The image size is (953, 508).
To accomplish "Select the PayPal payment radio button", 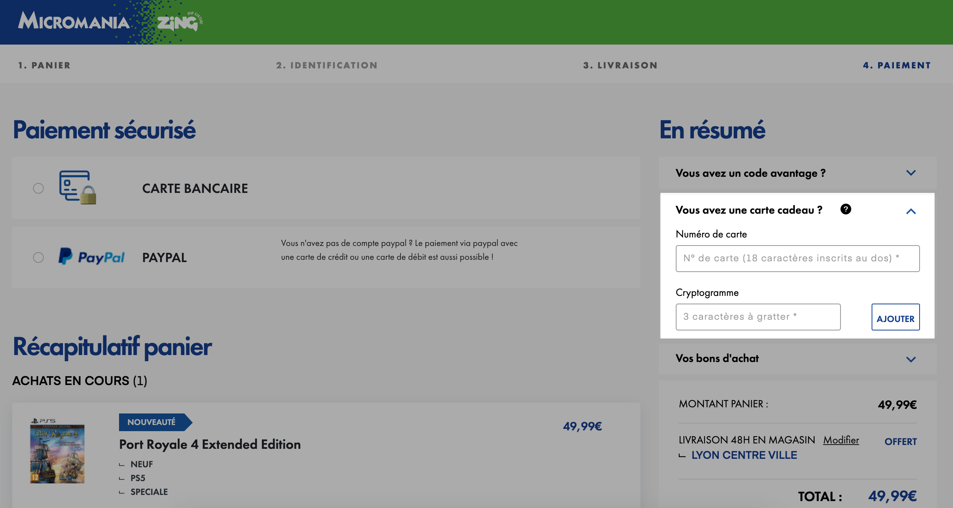I will click(38, 257).
